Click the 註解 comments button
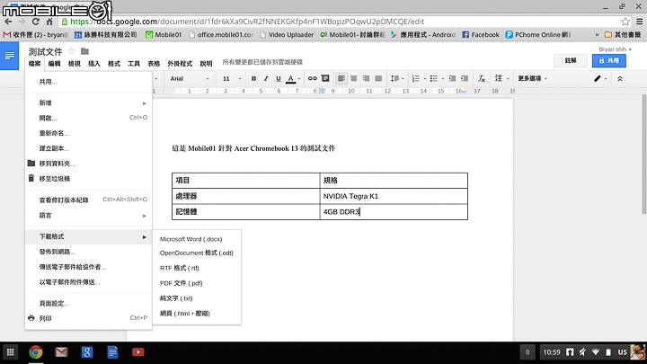 click(x=571, y=61)
